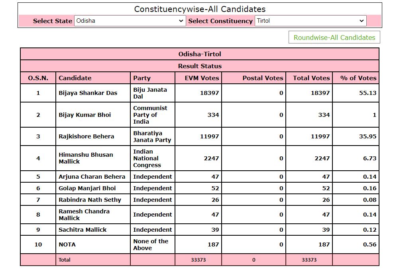
Task: Select candidate Bijaya Shankar Das
Action: tap(88, 93)
